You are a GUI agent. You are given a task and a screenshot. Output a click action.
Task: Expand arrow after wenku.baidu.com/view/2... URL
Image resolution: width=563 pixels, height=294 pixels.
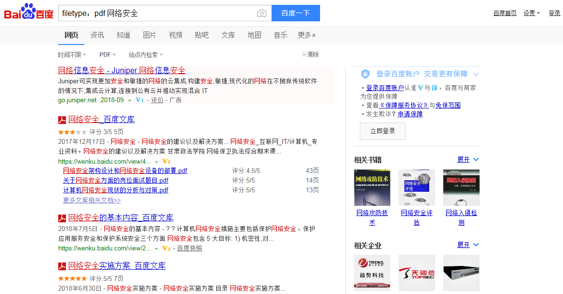(x=156, y=249)
